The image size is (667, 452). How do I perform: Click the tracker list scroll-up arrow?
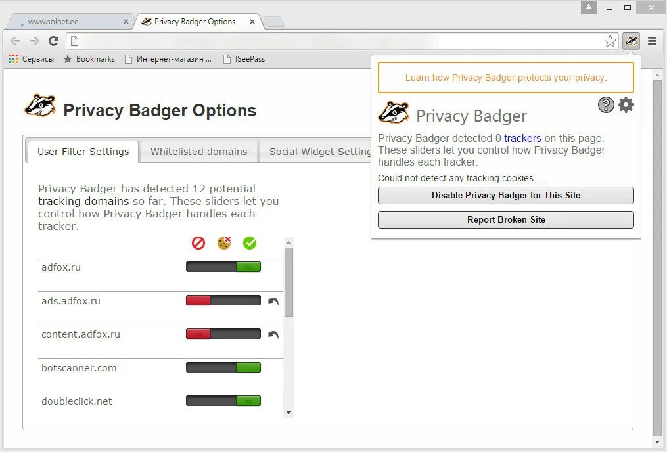tap(289, 242)
